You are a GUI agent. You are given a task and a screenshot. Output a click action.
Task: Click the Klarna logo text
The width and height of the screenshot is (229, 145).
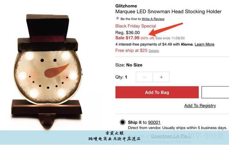[187, 44]
